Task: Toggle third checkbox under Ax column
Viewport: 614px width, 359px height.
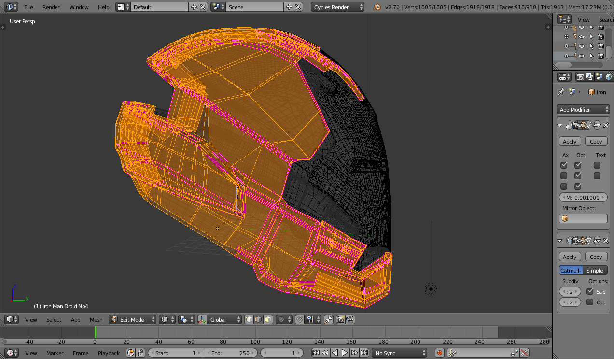Action: coord(564,187)
